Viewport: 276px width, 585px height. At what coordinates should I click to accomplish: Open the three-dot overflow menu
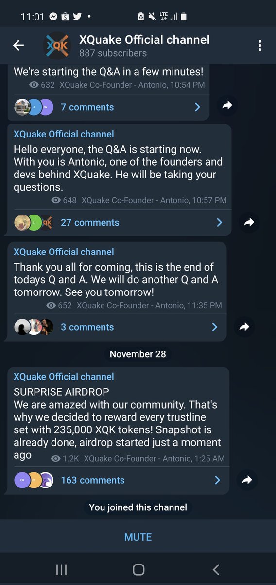(260, 46)
